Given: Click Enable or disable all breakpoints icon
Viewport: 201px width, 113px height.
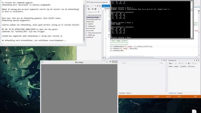Looking at the screenshot, I should 182,63.
